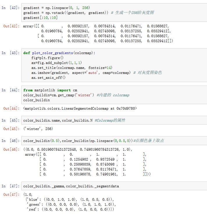The width and height of the screenshot is (207, 215).
Task: Click 'def plot_color_gradients(colormap):' line
Action: tap(59, 53)
